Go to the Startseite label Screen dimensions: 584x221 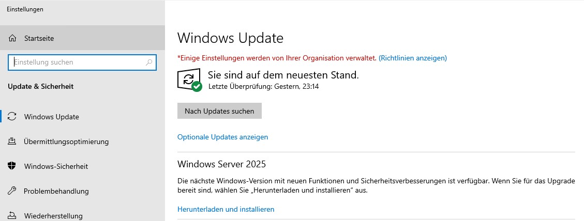point(39,38)
